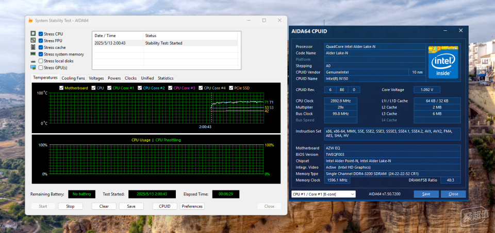
Task: Click the Date / Time column header
Action: [x=118, y=35]
